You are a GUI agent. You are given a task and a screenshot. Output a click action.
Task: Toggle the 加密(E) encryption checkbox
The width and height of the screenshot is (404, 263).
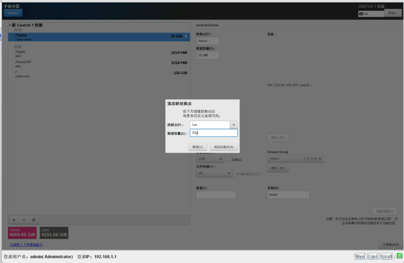coord(229,160)
